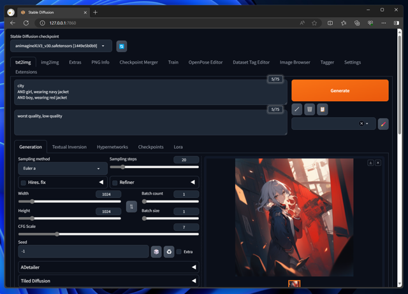Open split screen view icon
The width and height of the screenshot is (408, 294).
tap(330, 23)
